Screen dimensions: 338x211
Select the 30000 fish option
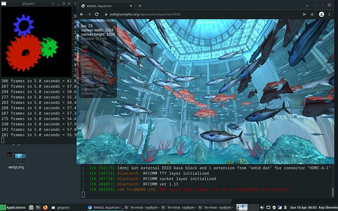(x=86, y=81)
